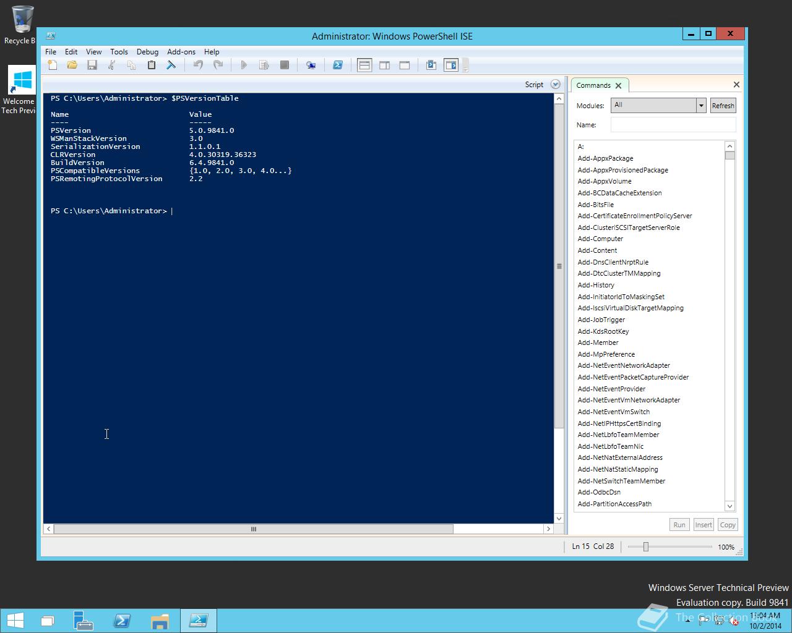The image size is (792, 633).
Task: Select Add-AppxPackage in command list
Action: (605, 158)
